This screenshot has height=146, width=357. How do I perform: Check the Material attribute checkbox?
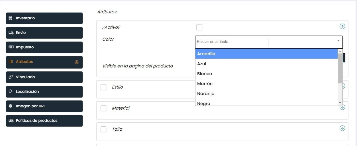pyautogui.click(x=103, y=108)
